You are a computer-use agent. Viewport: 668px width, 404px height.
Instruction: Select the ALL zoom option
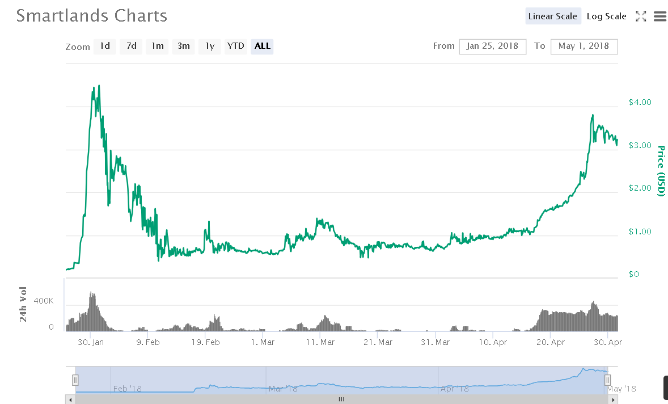262,46
